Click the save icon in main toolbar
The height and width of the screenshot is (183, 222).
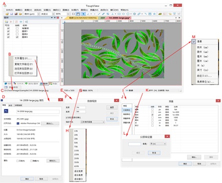tap(11, 14)
